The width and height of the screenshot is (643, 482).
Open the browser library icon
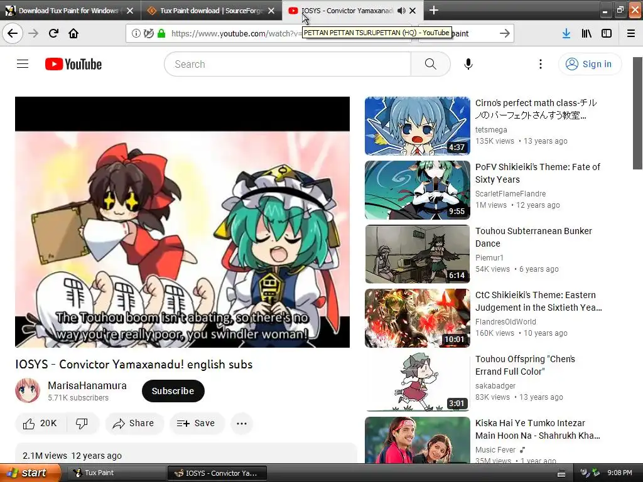pyautogui.click(x=586, y=33)
